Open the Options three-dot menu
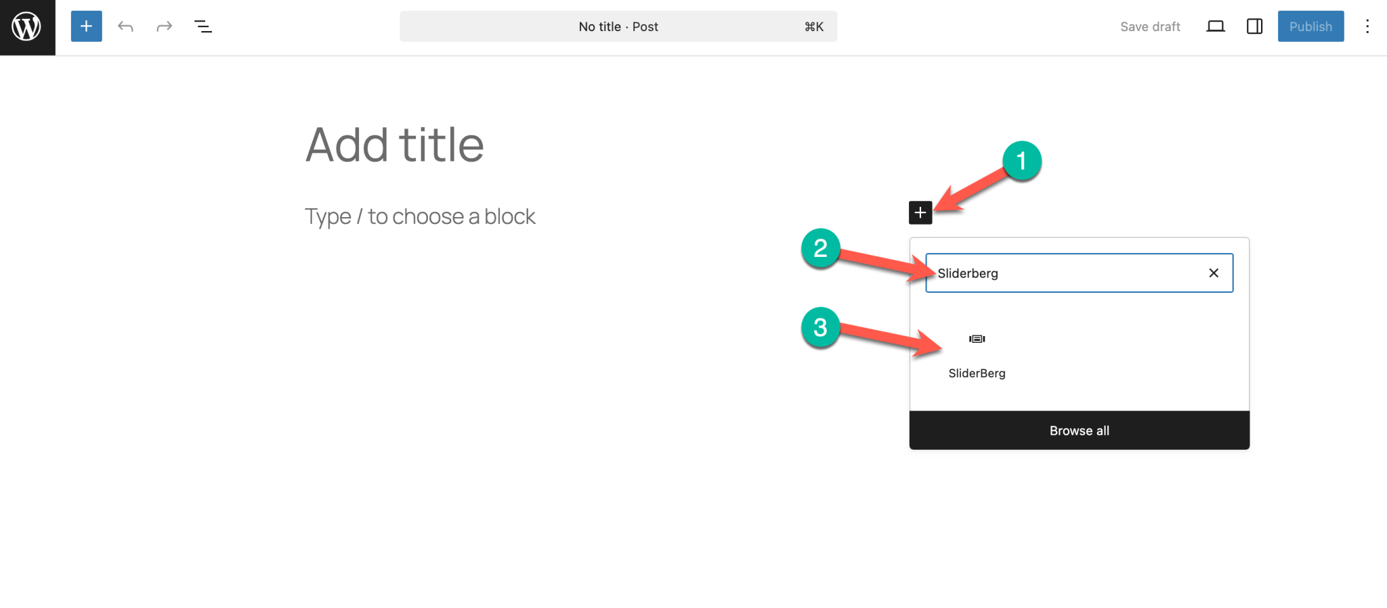This screenshot has height=608, width=1387. click(1368, 26)
